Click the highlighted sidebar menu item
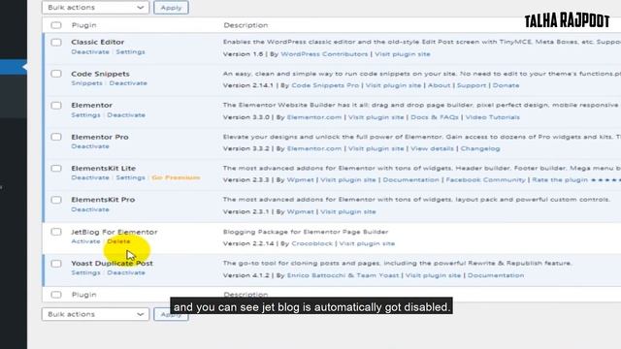This screenshot has width=621, height=349. click(14, 67)
